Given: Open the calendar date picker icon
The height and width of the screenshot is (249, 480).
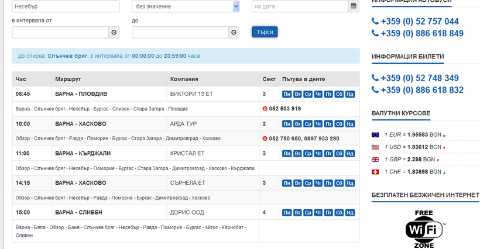Looking at the screenshot, I should point(353,6).
